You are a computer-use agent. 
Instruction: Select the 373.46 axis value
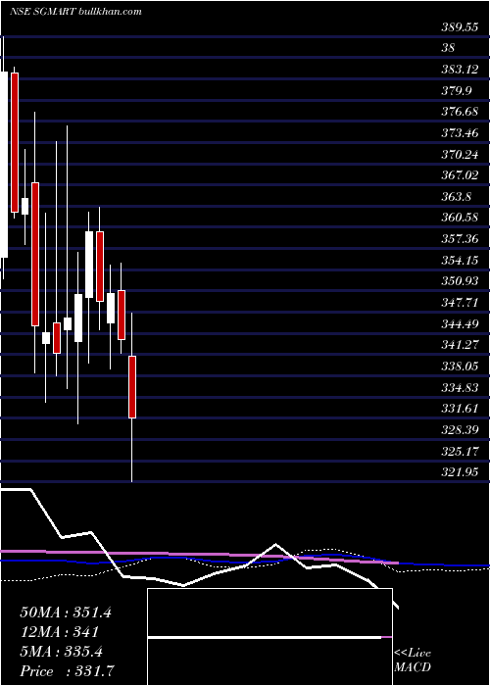(460, 133)
